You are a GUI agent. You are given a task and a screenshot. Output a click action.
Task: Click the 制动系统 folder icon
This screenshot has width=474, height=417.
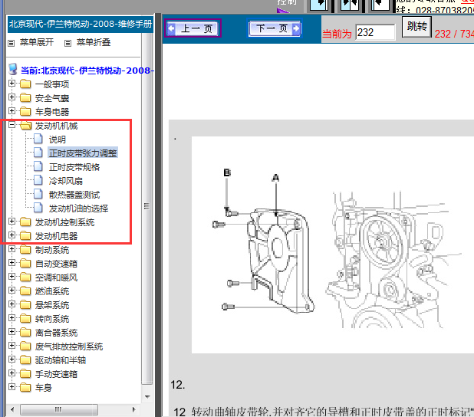pos(25,250)
